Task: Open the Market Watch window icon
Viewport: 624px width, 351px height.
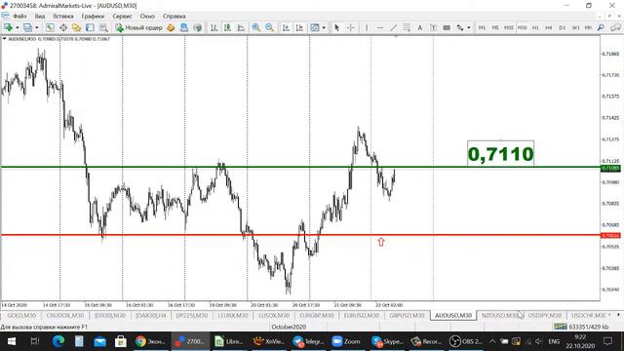Action: [50, 27]
